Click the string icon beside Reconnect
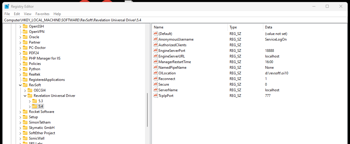350x144 pixels. pos(156,79)
